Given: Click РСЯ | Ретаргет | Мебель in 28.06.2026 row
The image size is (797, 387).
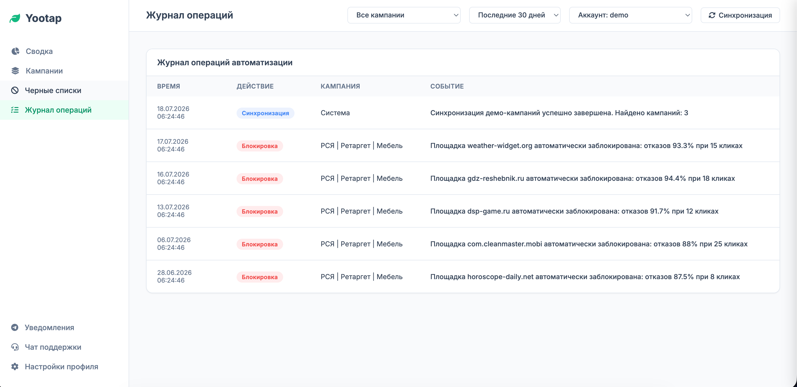Looking at the screenshot, I should [361, 277].
